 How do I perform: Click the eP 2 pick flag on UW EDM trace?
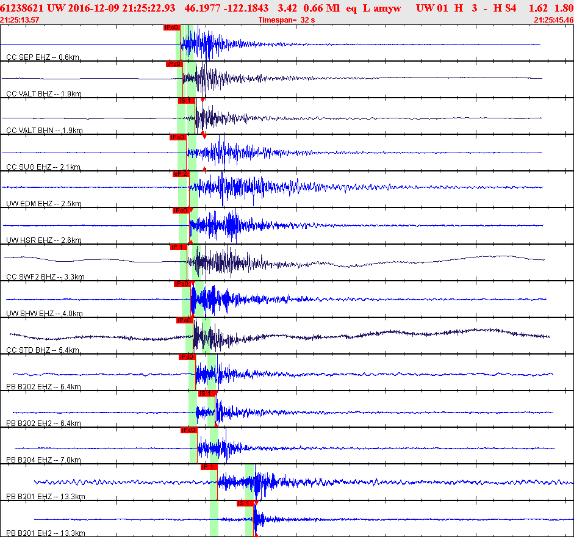point(181,174)
